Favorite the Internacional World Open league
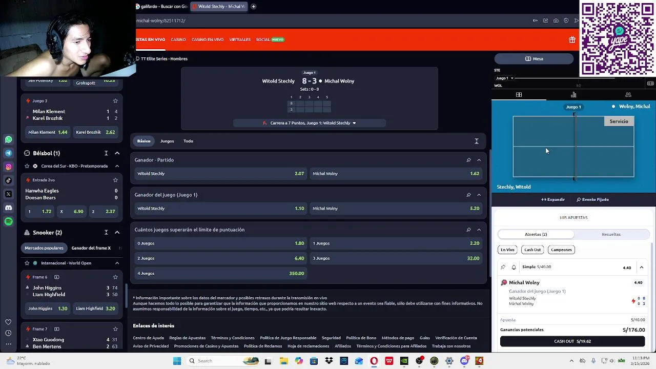The height and width of the screenshot is (369, 656). click(27, 263)
